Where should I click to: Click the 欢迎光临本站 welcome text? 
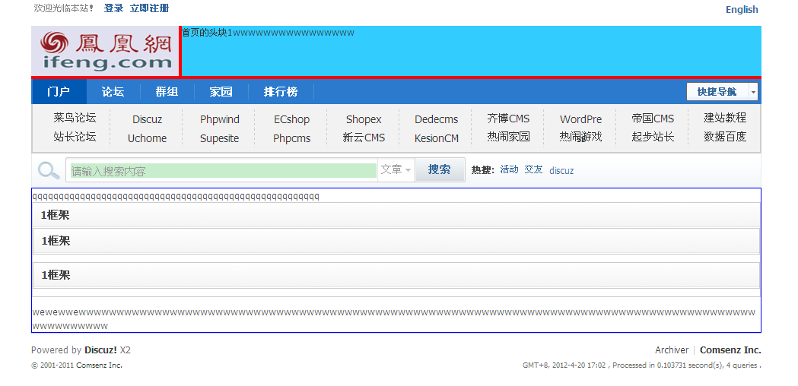coord(64,8)
